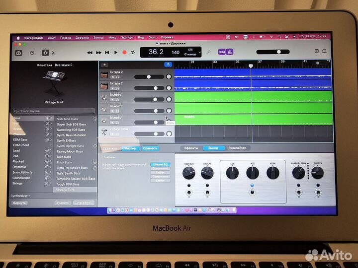Open the Дорожка menu in menu bar
This screenshot has height=268, width=358.
tap(82, 38)
